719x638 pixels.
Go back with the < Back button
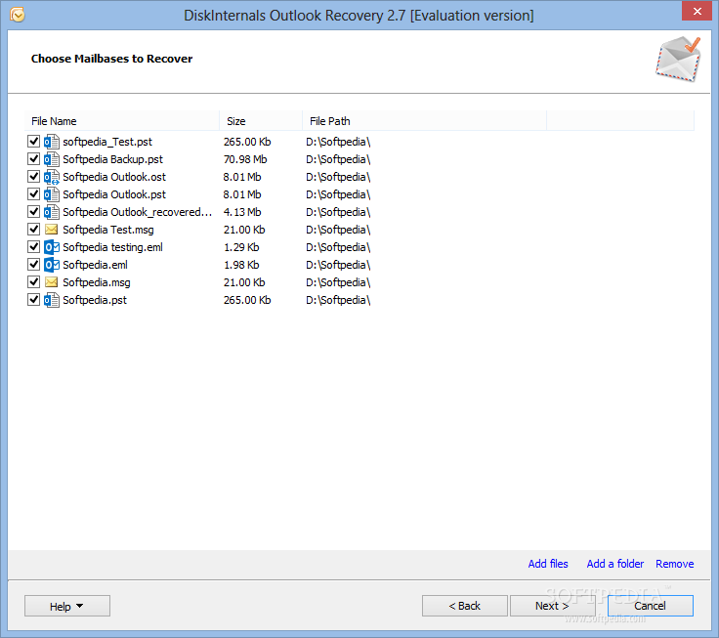tap(464, 606)
